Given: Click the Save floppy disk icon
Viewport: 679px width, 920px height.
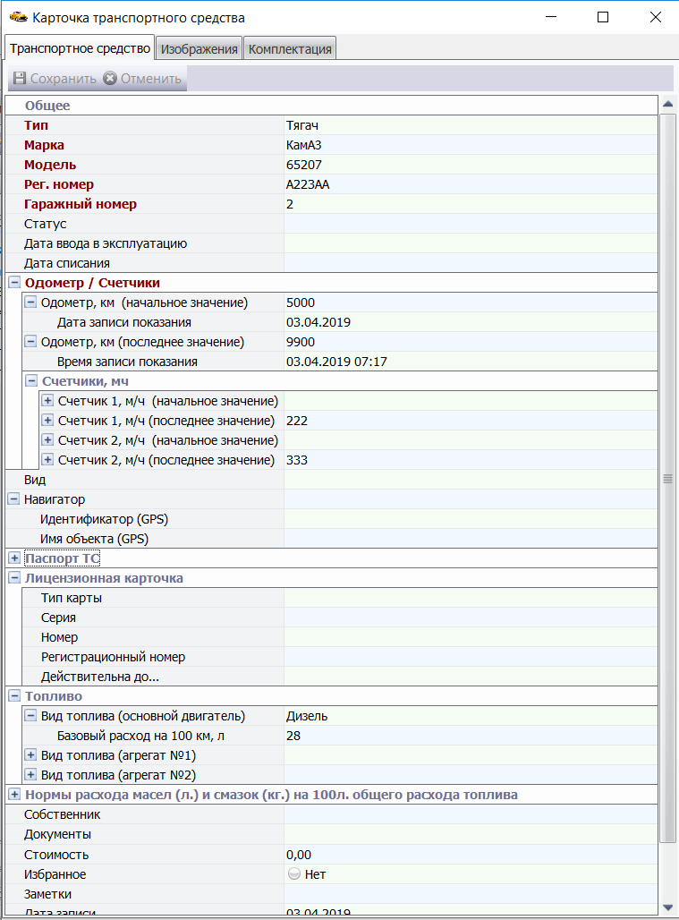Looking at the screenshot, I should pyautogui.click(x=20, y=78).
